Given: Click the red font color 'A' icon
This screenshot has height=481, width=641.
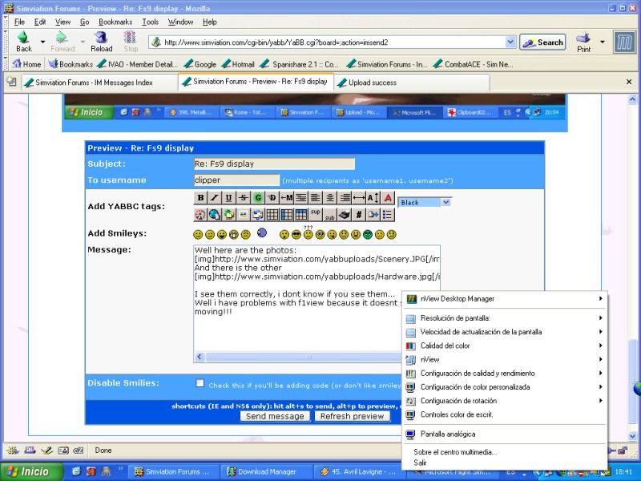Looking at the screenshot, I should 388,197.
